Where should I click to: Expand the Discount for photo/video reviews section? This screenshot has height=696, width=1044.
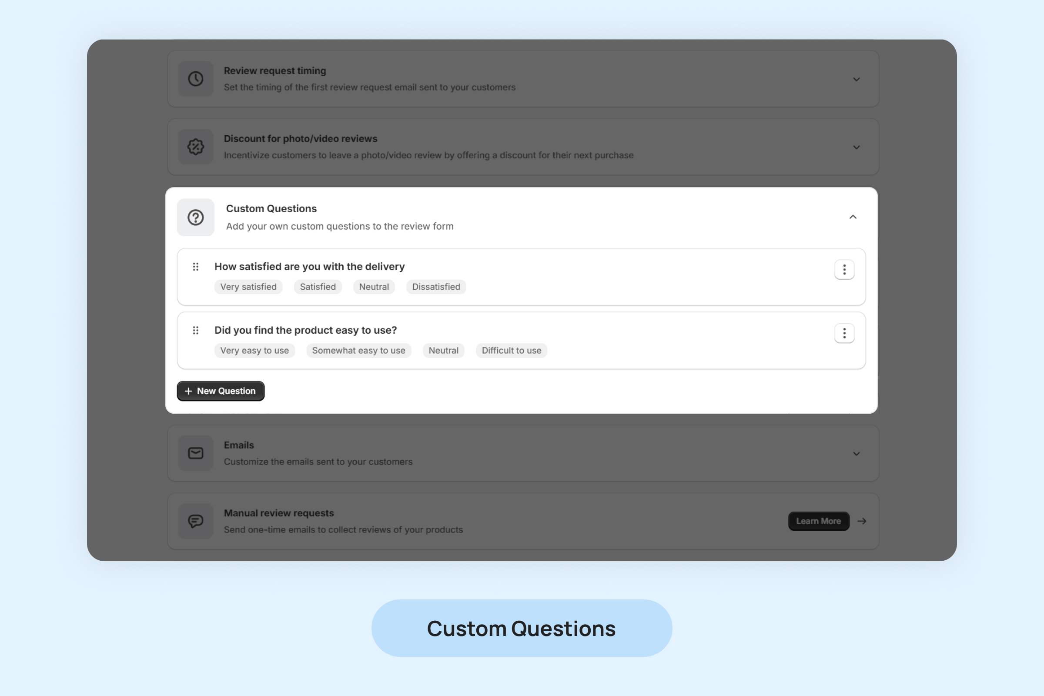pos(856,147)
